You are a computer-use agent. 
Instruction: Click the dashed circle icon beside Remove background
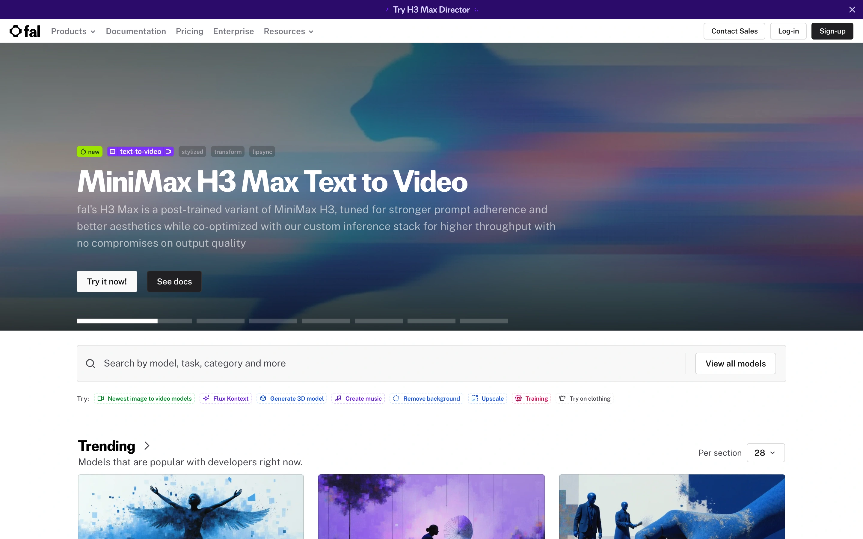pos(396,398)
